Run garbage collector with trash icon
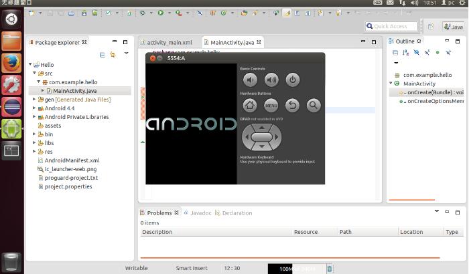 [330, 269]
